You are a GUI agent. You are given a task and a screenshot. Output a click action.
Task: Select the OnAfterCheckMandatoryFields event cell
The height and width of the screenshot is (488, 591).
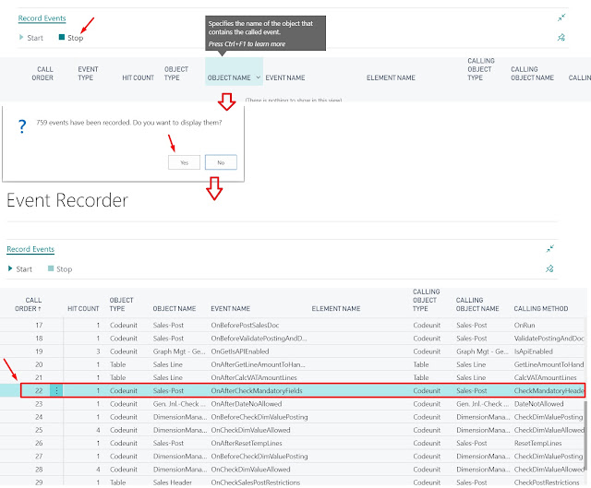pos(257,390)
